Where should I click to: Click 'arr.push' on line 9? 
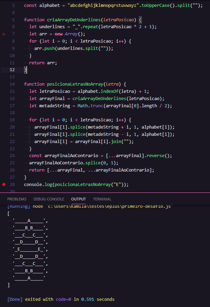coord(44,48)
